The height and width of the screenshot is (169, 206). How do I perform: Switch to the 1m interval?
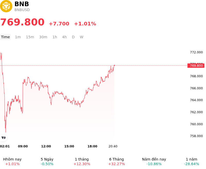(x=18, y=37)
